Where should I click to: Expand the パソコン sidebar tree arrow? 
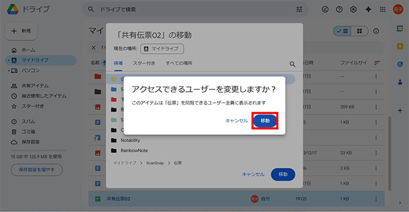click(x=9, y=71)
